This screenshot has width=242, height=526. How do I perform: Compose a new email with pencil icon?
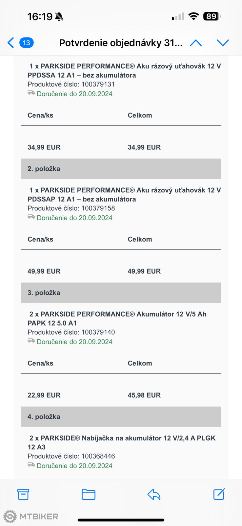pos(219,494)
